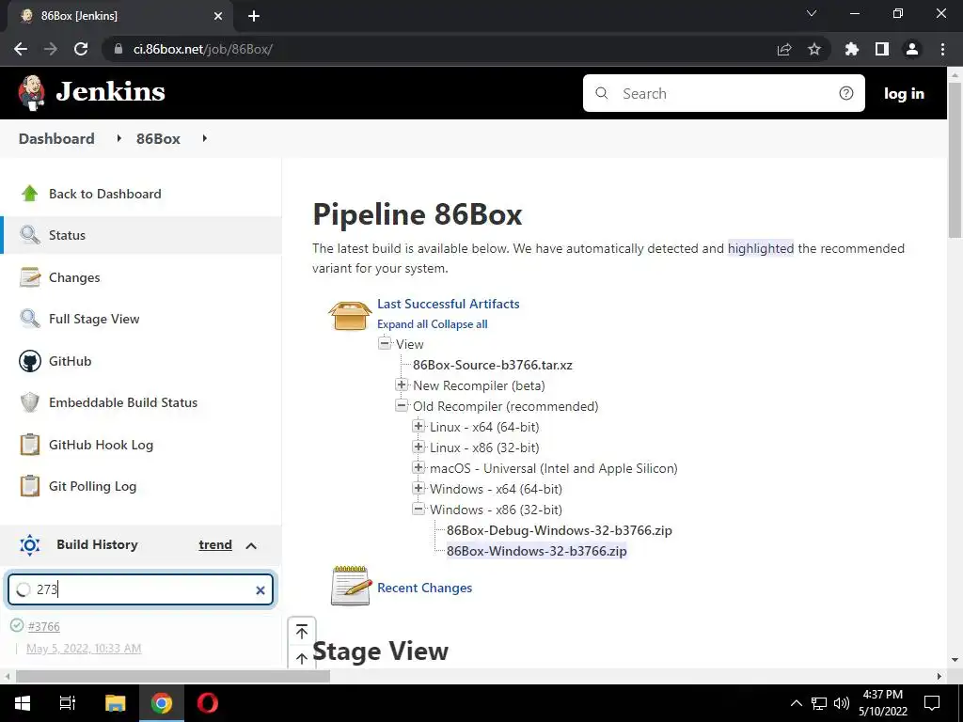Open search help question mark icon
963x722 pixels.
(x=846, y=93)
